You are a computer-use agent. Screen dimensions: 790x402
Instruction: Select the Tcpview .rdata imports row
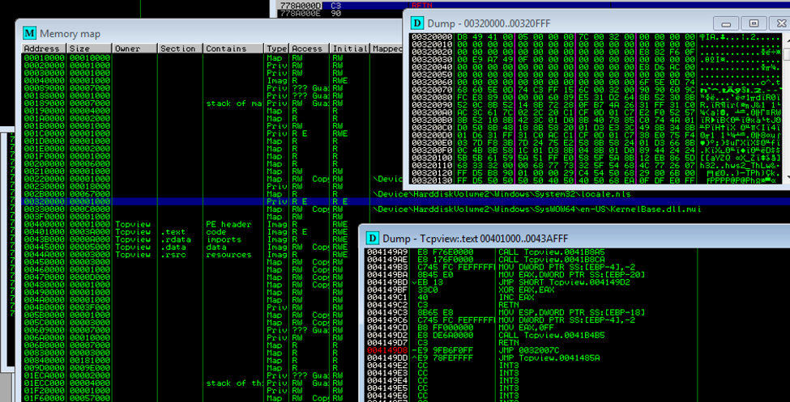tap(162, 239)
